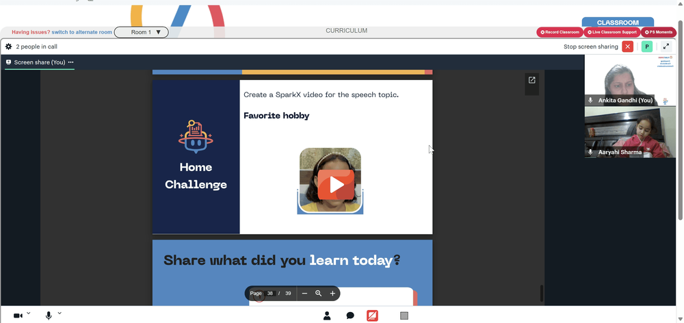This screenshot has width=684, height=323.
Task: Enter fullscreen with the expand arrows icon
Action: click(666, 47)
